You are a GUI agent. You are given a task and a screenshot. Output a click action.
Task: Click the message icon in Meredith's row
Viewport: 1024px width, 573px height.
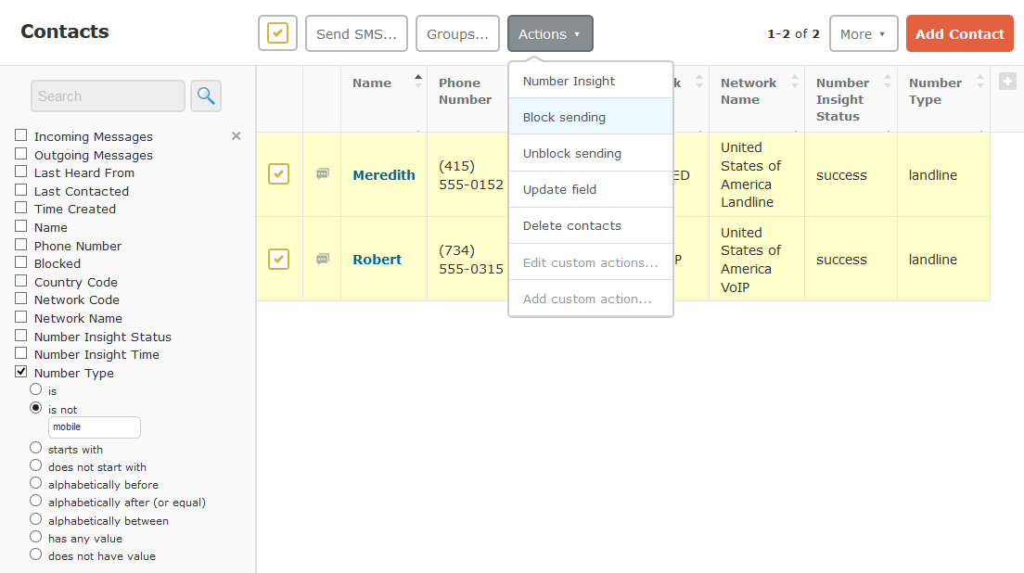click(x=323, y=174)
